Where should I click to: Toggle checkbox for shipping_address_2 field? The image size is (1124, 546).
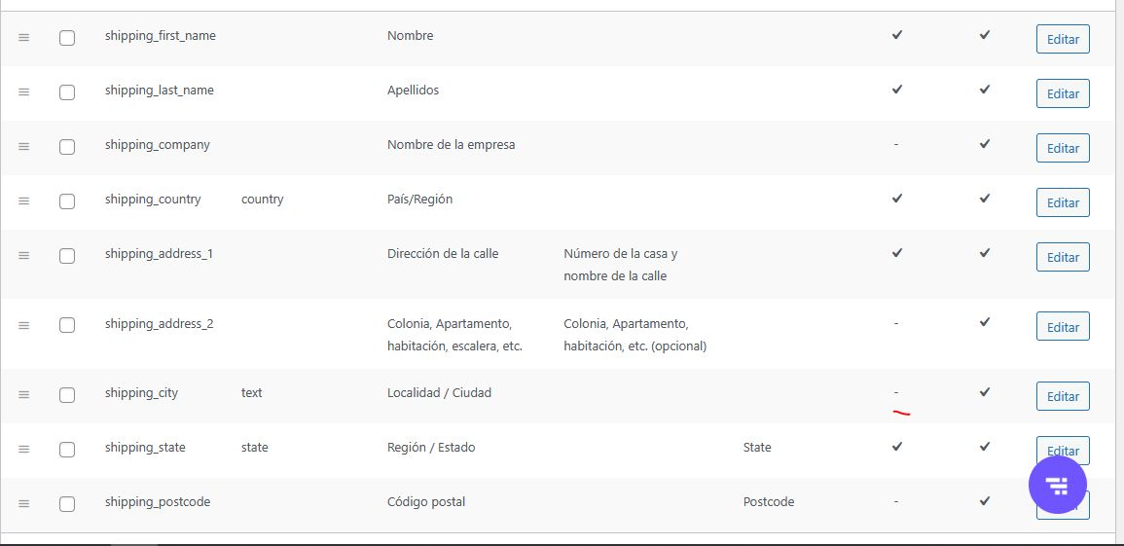pos(67,325)
